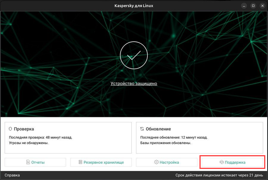Click the Проверка panel heading
Image resolution: width=268 pixels, height=180 pixels.
coord(24,129)
